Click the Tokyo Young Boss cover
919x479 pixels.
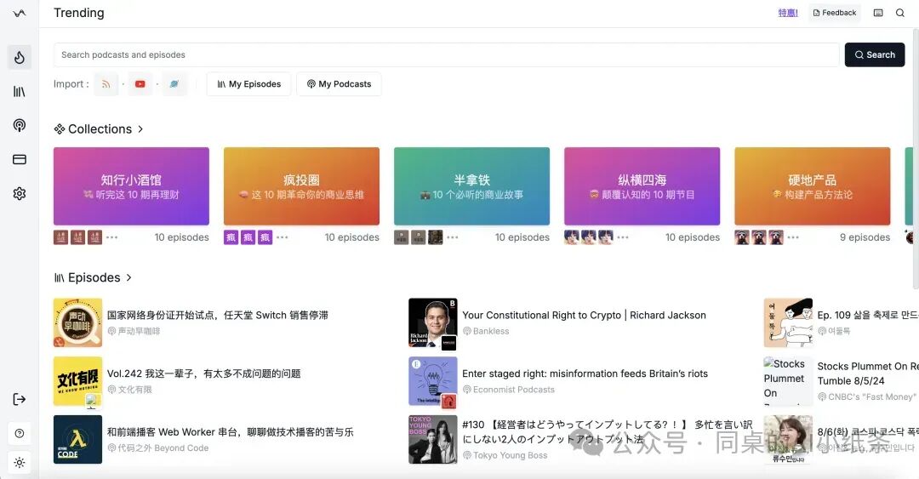[432, 439]
